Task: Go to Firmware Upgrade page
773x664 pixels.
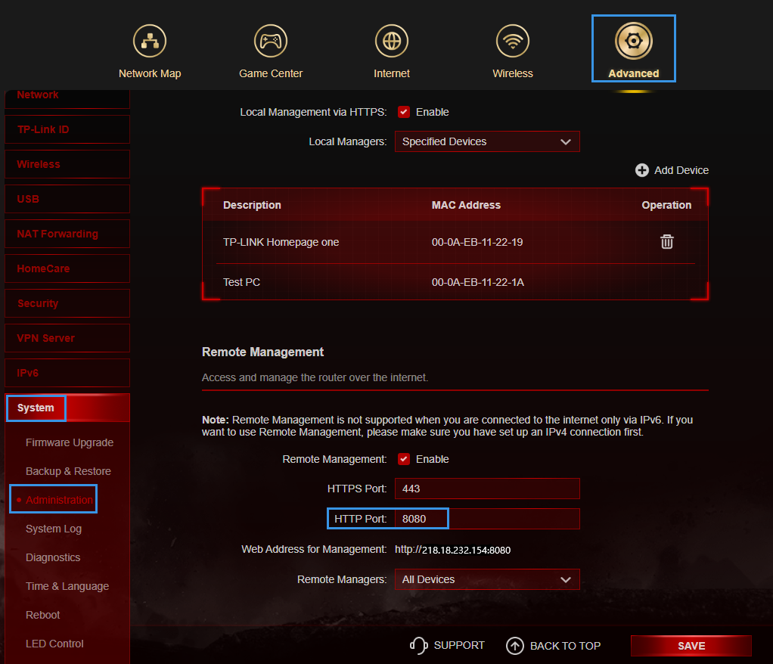Action: coord(70,442)
